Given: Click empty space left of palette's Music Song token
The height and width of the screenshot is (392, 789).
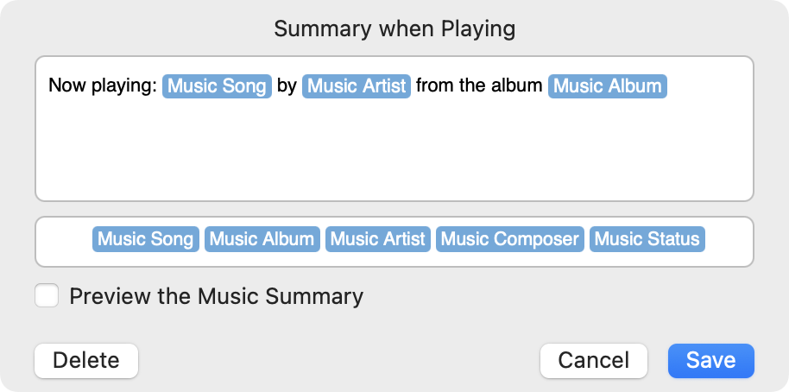Looking at the screenshot, I should point(63,239).
